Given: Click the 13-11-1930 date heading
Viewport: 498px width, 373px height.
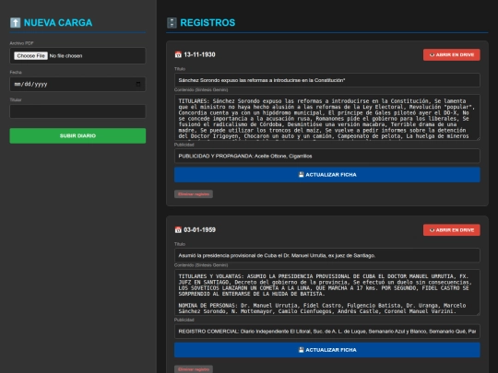Looking at the screenshot, I should tap(199, 54).
